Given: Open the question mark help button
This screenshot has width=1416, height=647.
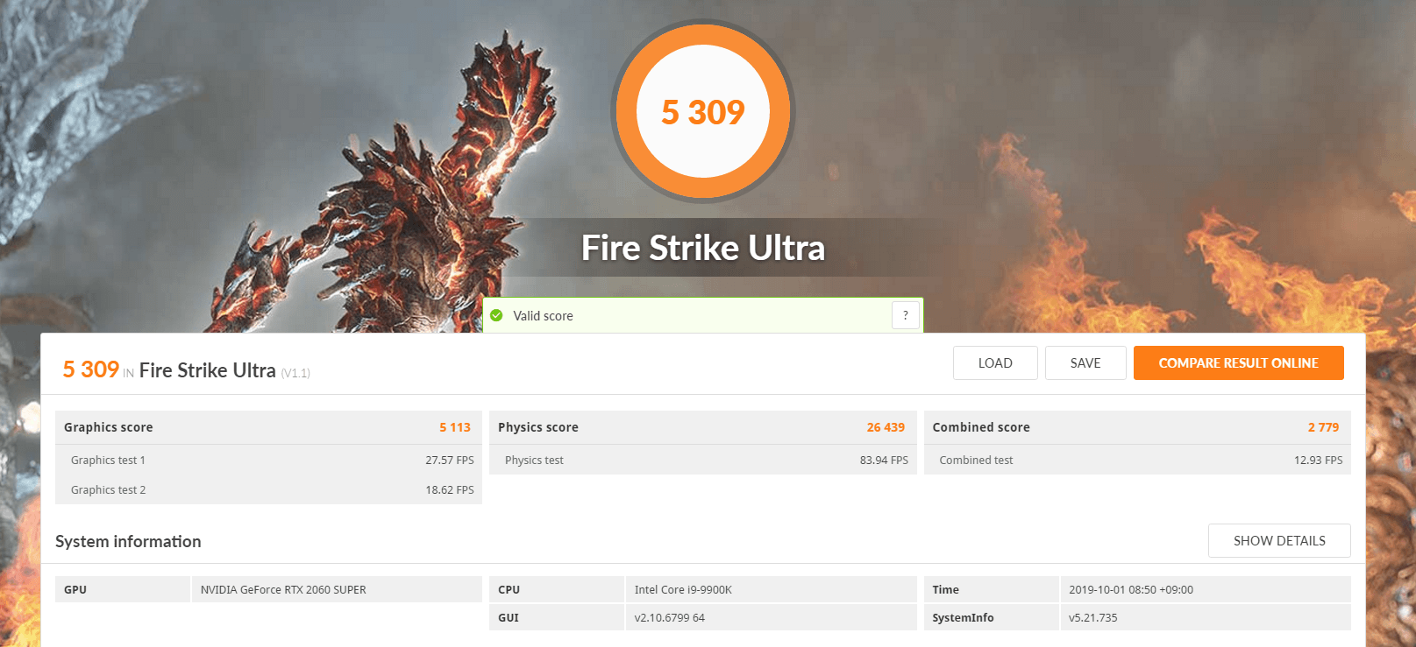Looking at the screenshot, I should [x=906, y=315].
